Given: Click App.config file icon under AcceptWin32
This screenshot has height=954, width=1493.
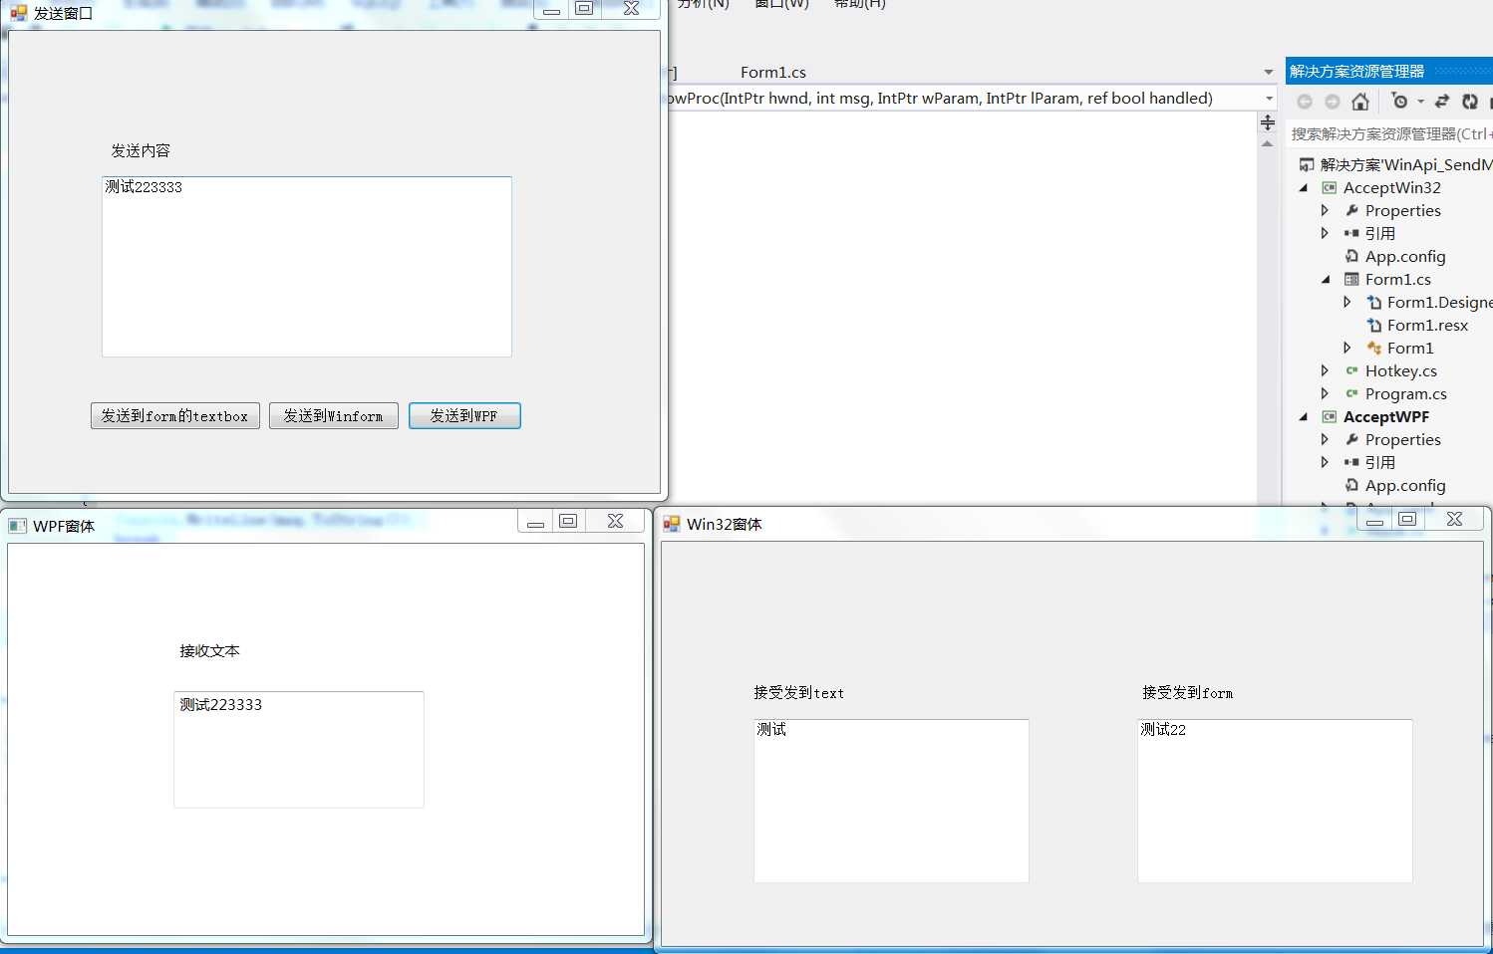Looking at the screenshot, I should pos(1352,256).
